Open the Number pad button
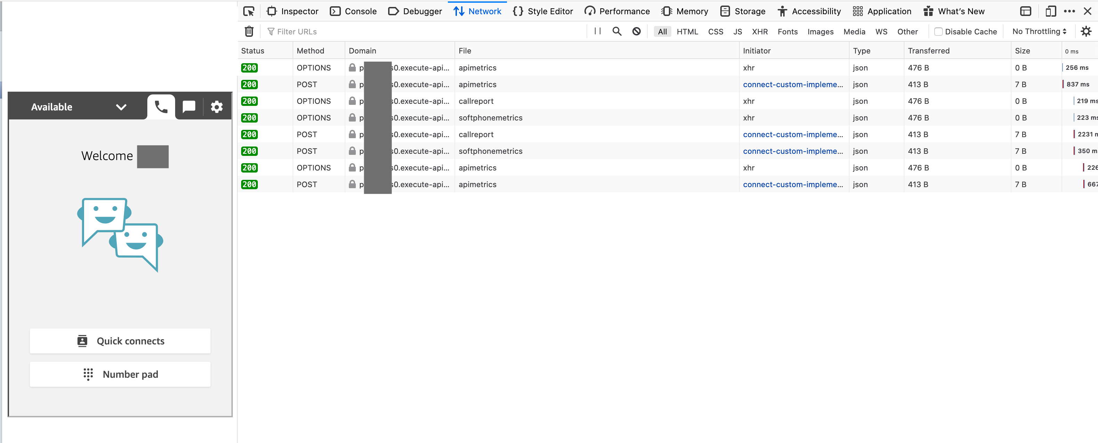 pyautogui.click(x=120, y=374)
